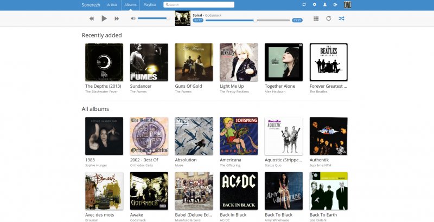Click the elapsed time 03:17 badge

198,20
